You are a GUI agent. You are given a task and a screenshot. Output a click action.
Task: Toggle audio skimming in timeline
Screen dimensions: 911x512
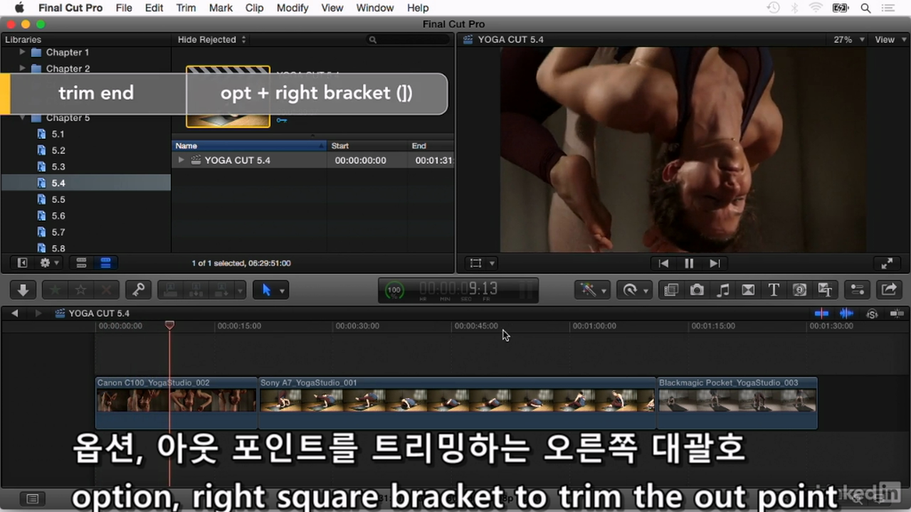tap(846, 314)
